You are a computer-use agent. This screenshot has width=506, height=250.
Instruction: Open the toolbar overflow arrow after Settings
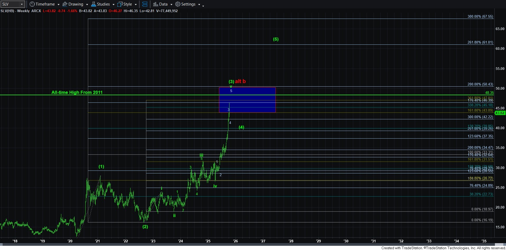point(203,6)
